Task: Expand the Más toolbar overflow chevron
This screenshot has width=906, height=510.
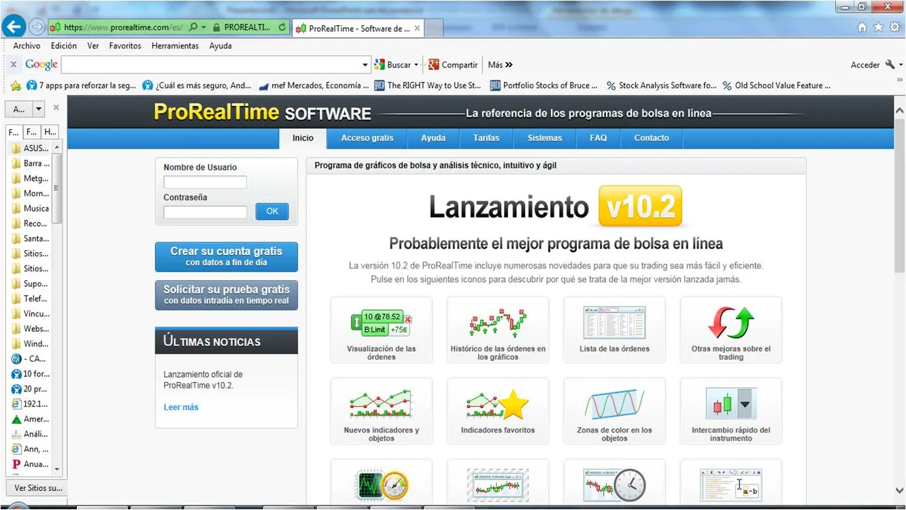Action: point(509,65)
